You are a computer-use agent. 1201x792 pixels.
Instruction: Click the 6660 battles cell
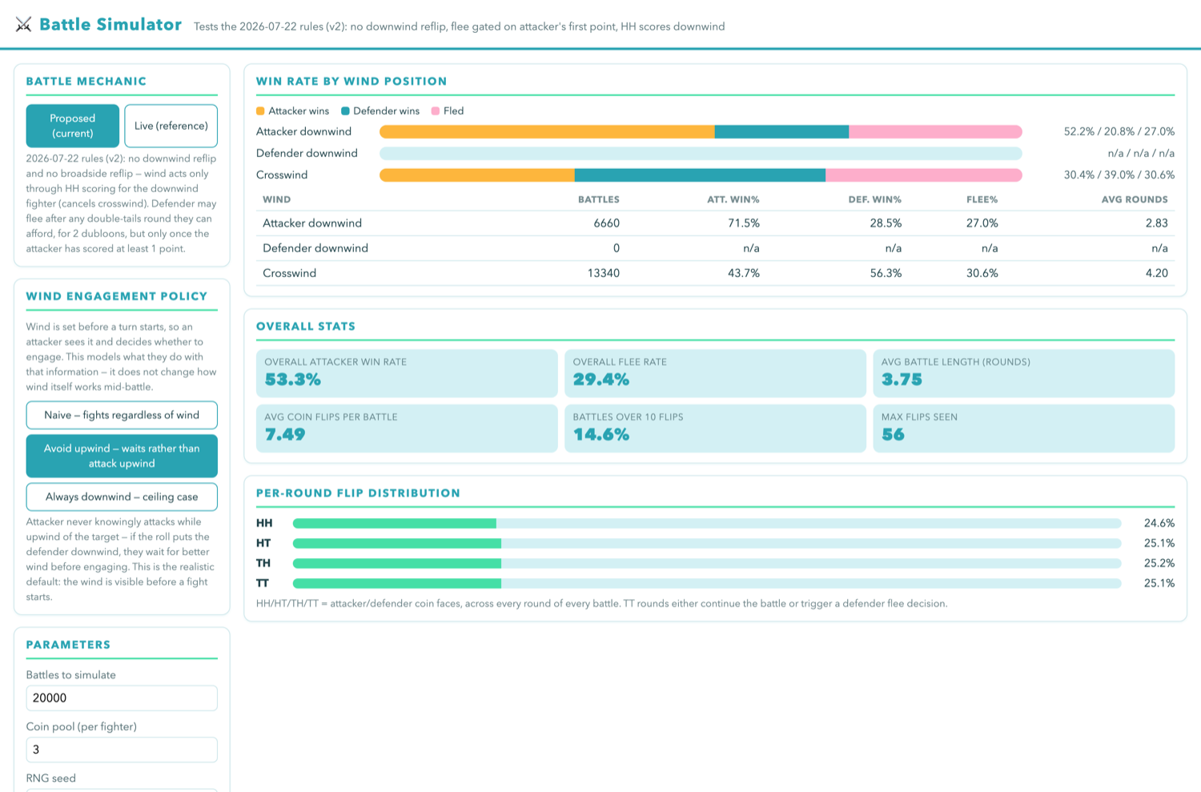coord(607,223)
